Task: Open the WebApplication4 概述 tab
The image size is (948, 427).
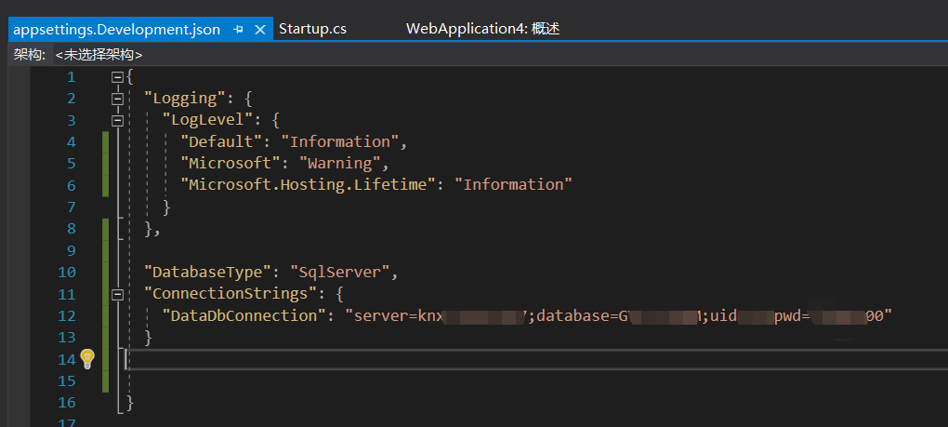Action: (x=482, y=29)
